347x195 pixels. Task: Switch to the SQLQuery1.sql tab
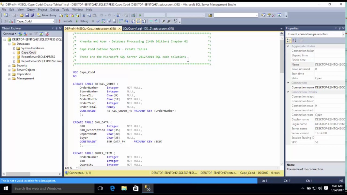tap(148, 28)
